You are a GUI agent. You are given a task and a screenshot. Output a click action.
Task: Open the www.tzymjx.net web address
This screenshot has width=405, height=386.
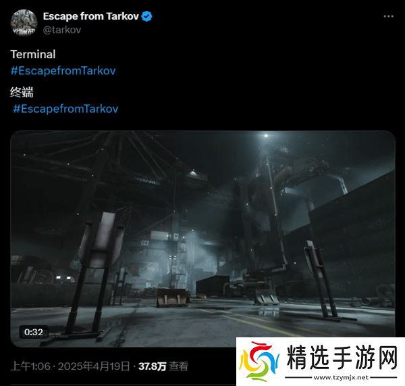[x=341, y=377]
